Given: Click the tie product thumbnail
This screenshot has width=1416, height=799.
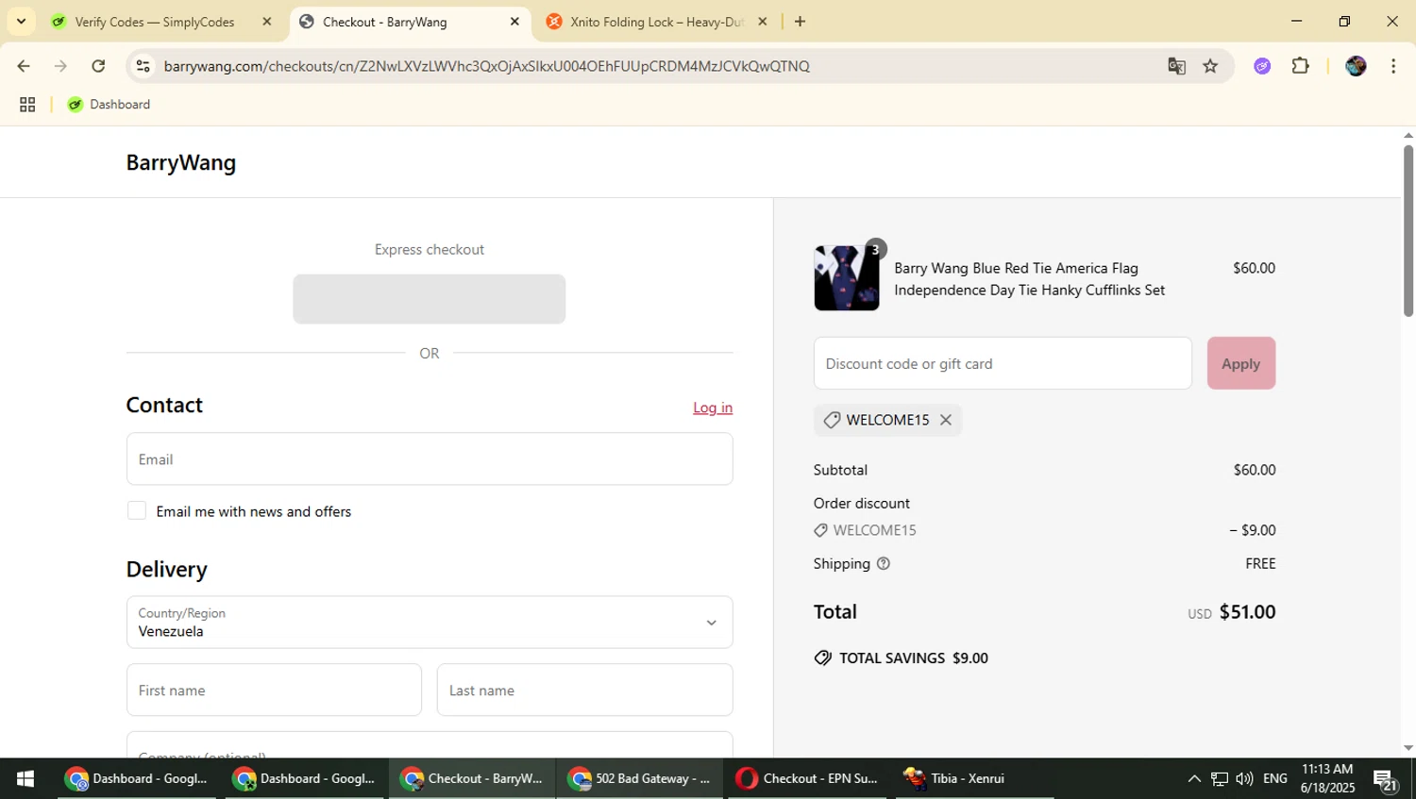Looking at the screenshot, I should (x=847, y=278).
